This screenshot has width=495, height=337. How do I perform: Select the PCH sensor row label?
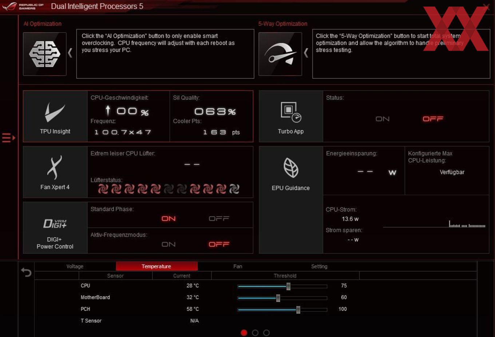85,309
